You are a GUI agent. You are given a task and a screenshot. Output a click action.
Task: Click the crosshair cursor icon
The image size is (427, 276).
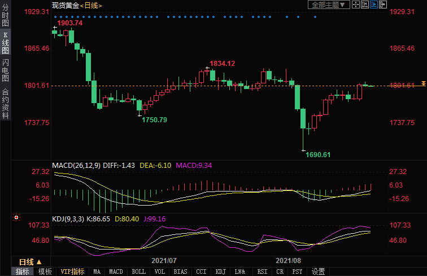click(x=355, y=5)
